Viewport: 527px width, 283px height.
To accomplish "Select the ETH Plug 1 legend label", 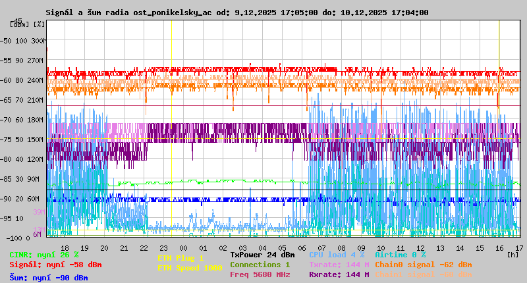I will (180, 259).
